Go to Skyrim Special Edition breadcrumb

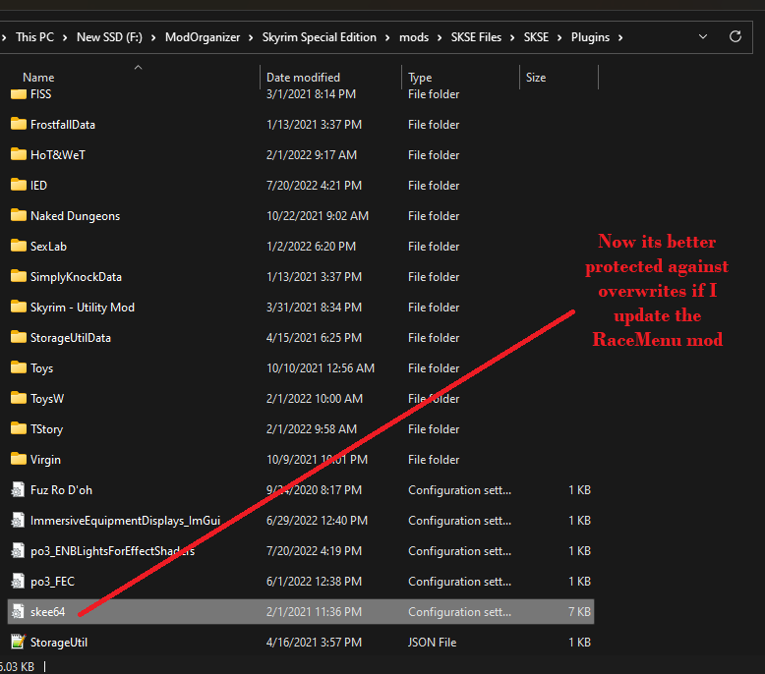click(319, 37)
